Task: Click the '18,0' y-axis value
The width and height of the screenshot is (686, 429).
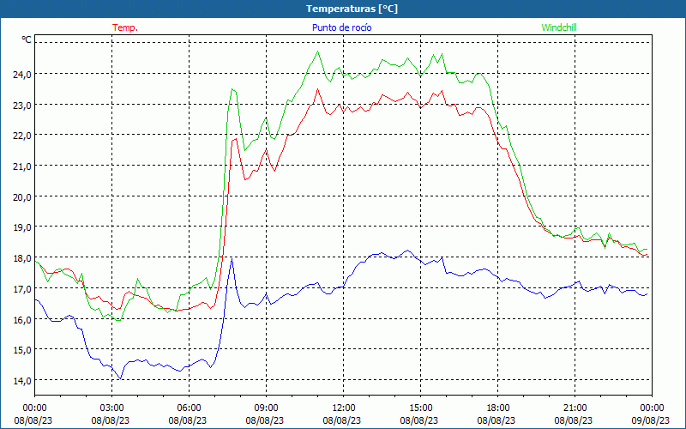Action: click(22, 258)
